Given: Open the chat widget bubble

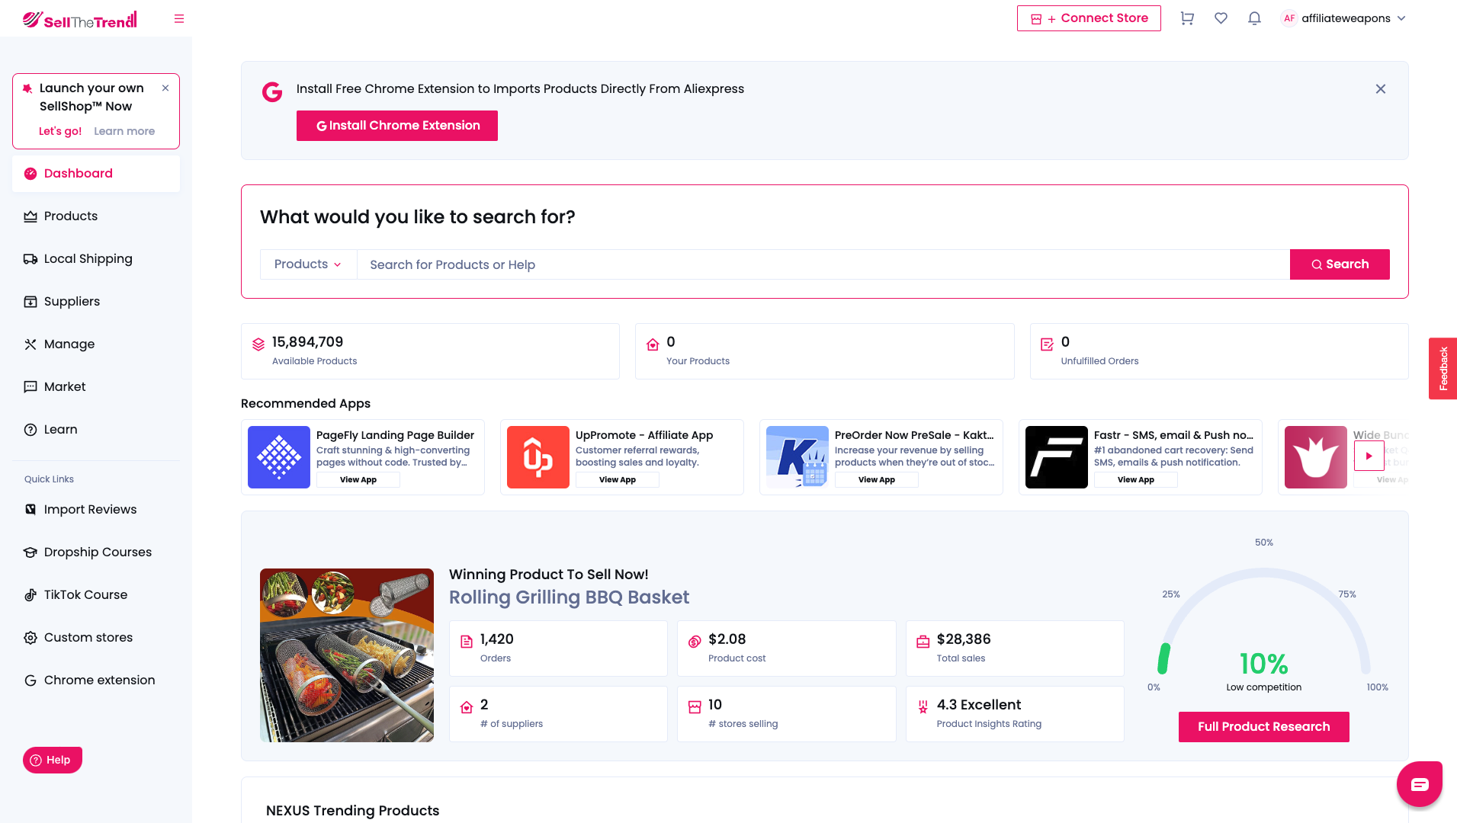Looking at the screenshot, I should click(1419, 783).
